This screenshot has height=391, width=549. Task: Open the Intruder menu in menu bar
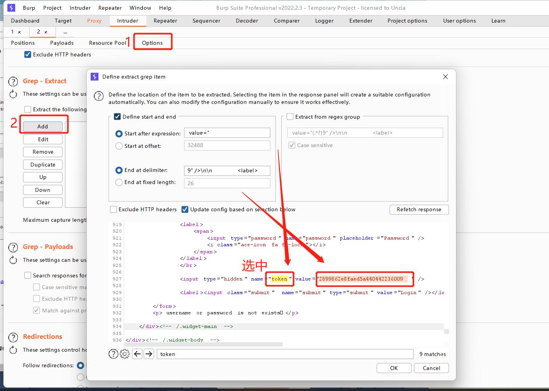coord(80,8)
